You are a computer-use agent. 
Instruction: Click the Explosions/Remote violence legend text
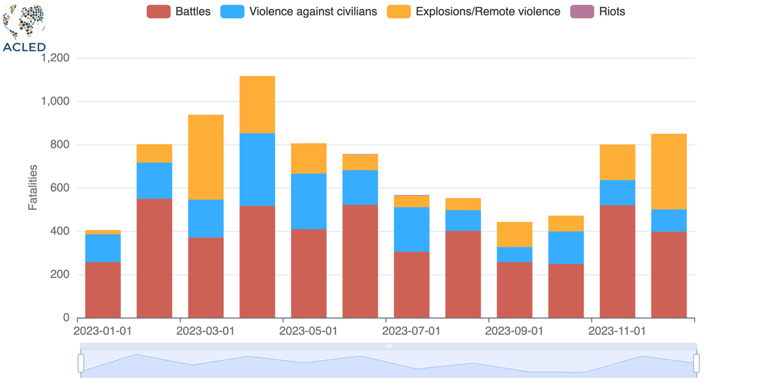pos(487,11)
